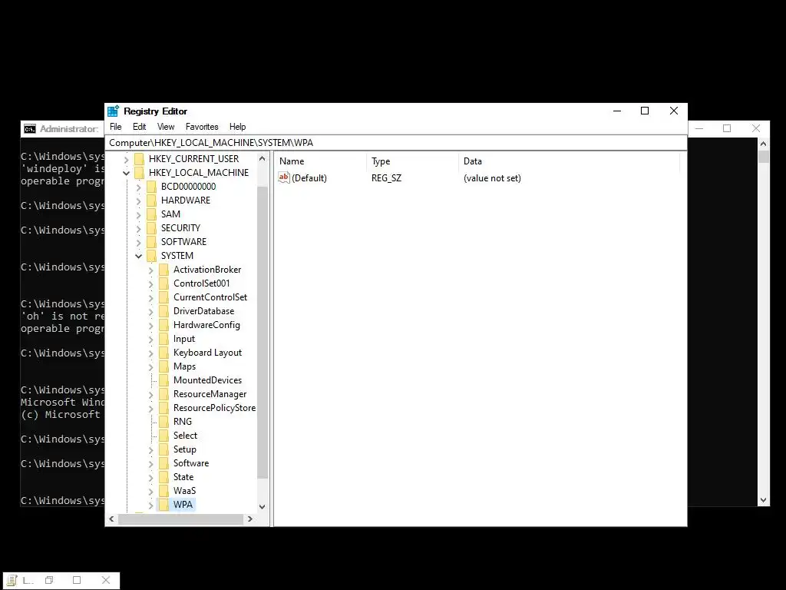Click the SAM folder icon
The height and width of the screenshot is (590, 786).
[152, 214]
